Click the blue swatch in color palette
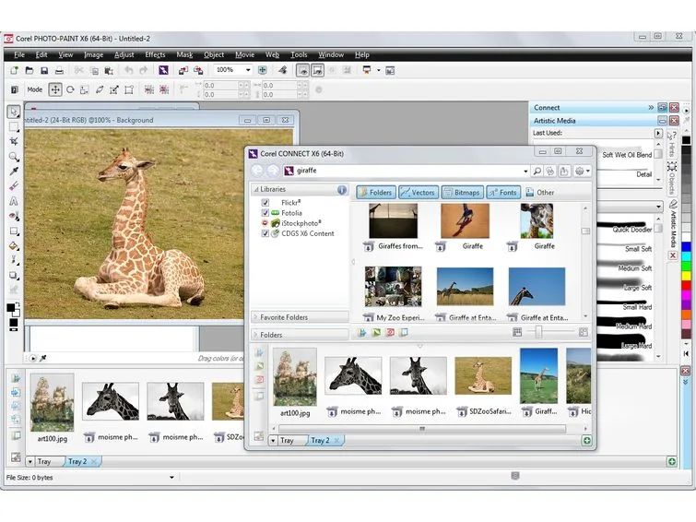The height and width of the screenshot is (522, 696). pyautogui.click(x=686, y=246)
